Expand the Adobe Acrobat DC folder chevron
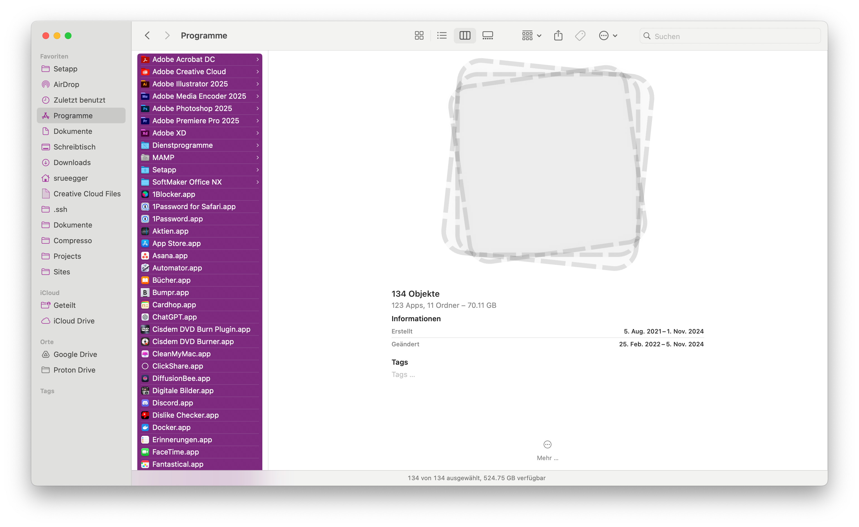The height and width of the screenshot is (527, 859). [x=257, y=59]
